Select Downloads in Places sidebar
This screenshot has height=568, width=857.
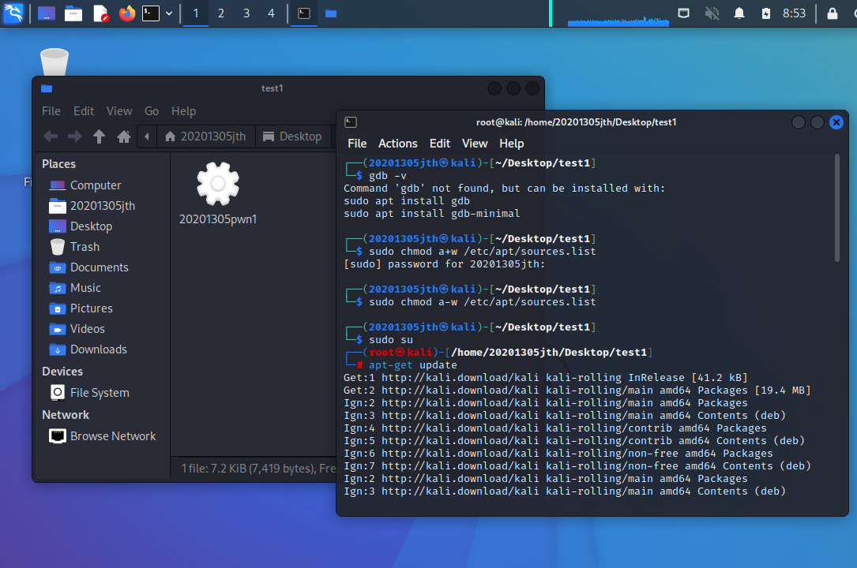click(98, 349)
